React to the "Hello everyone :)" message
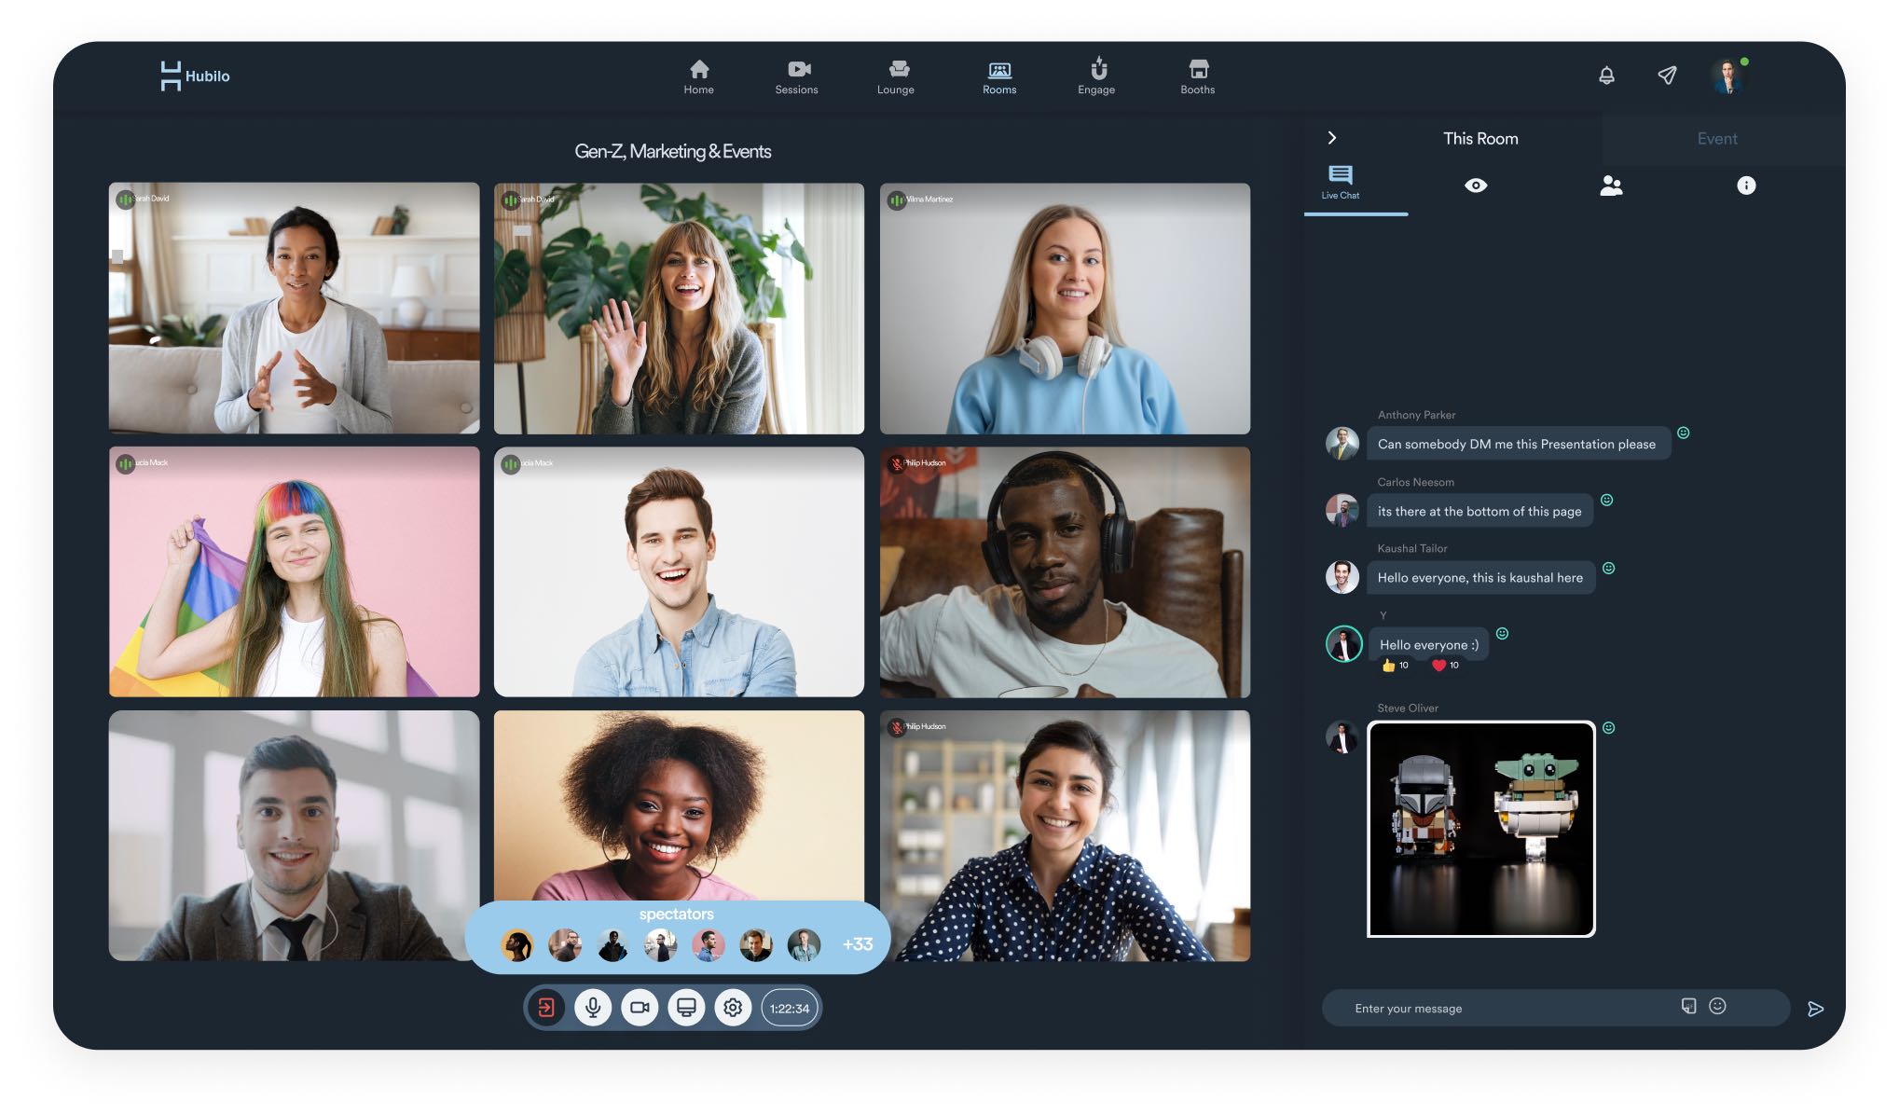The image size is (1899, 1114). (x=1502, y=634)
